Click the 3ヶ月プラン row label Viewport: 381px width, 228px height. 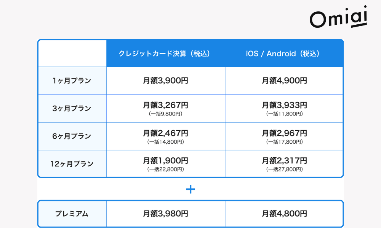pyautogui.click(x=72, y=108)
